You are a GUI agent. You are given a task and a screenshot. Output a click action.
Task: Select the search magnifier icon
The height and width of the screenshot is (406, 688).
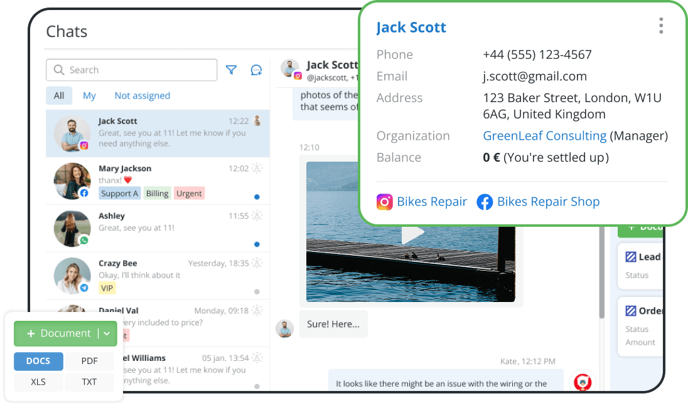(58, 70)
